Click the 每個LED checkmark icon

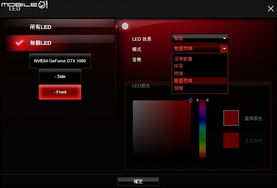pyautogui.click(x=20, y=43)
